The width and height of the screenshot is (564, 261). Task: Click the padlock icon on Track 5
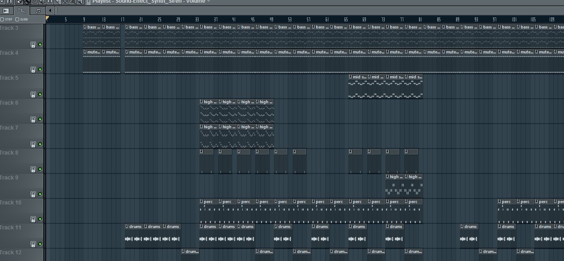tap(33, 94)
